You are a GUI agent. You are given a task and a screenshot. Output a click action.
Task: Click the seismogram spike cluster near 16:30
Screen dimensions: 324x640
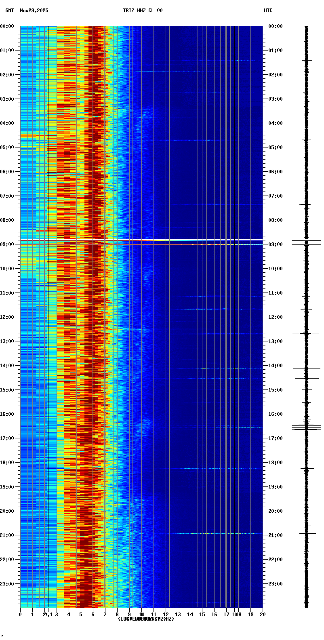pos(306,427)
